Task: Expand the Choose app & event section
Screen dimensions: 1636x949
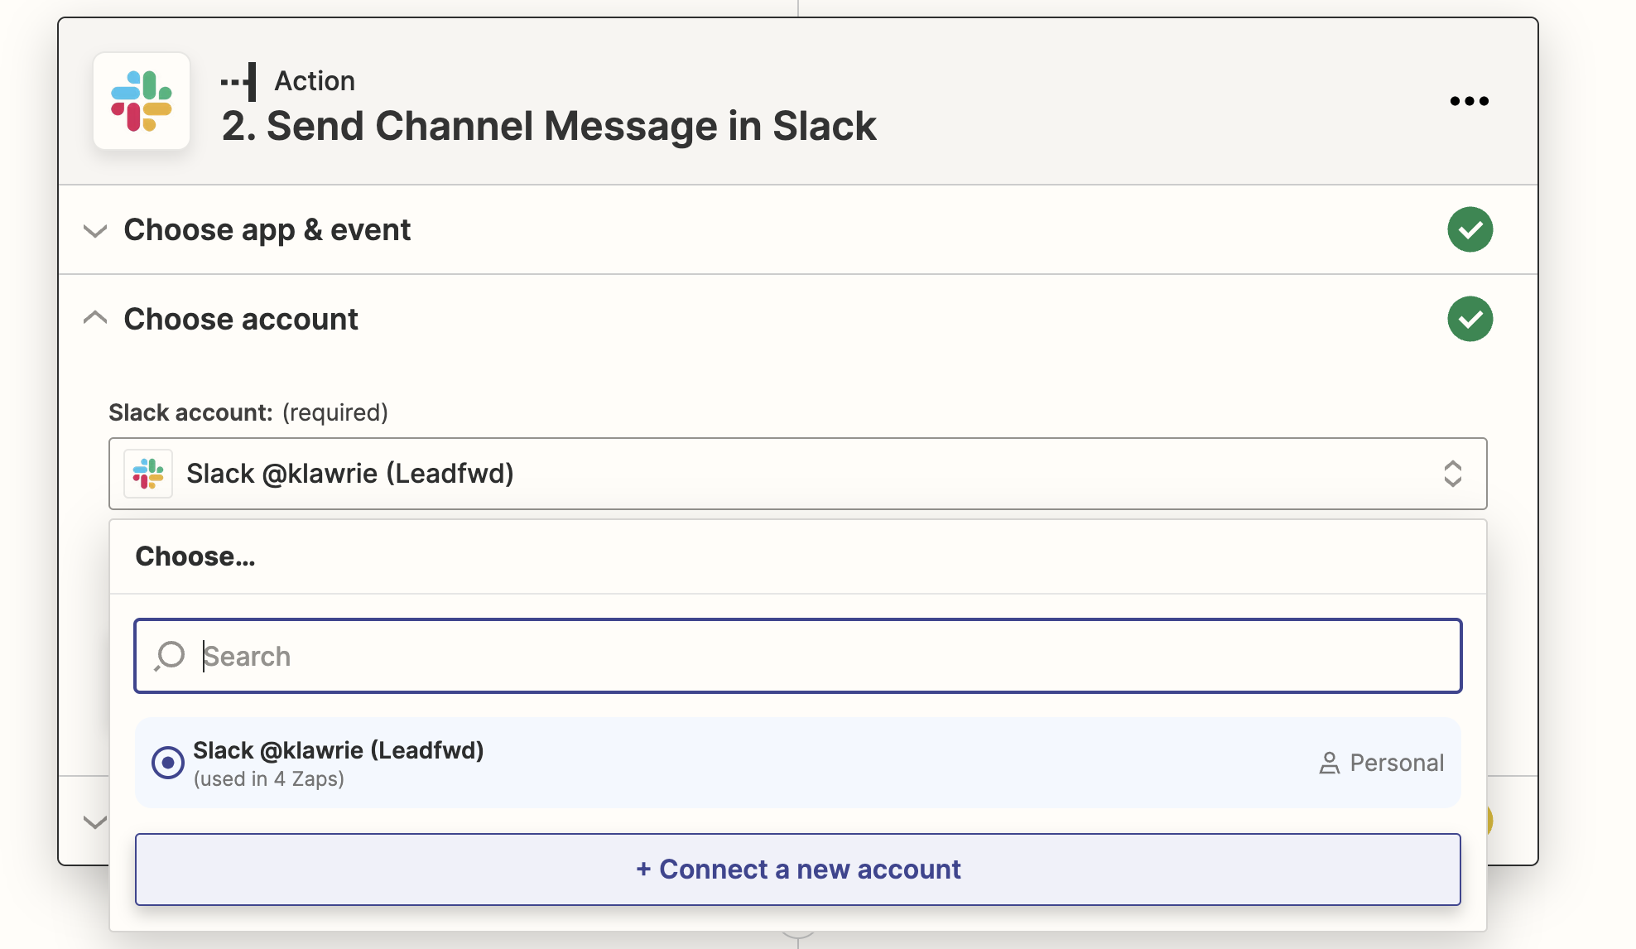Action: coord(95,230)
